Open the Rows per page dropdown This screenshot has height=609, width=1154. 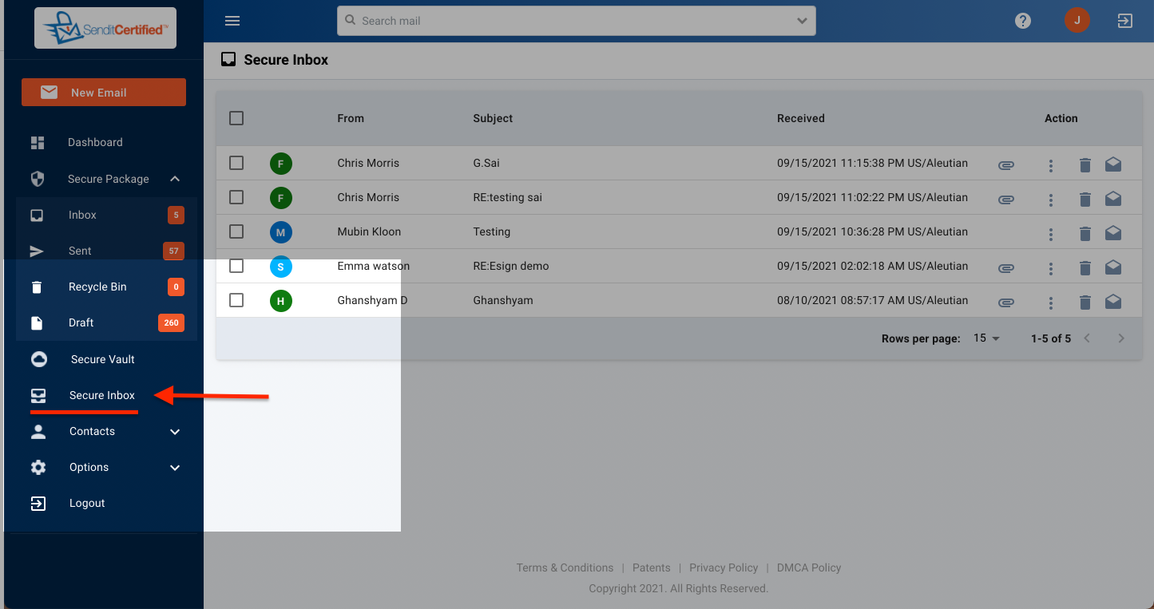click(x=987, y=338)
